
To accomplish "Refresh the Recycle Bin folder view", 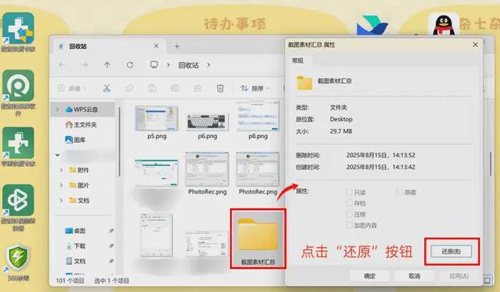I will tap(130, 64).
